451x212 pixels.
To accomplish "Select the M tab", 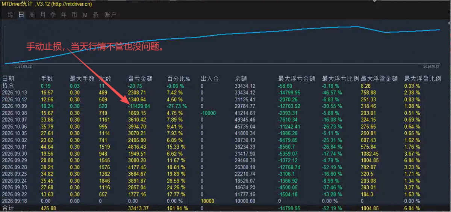I will pos(85,15).
